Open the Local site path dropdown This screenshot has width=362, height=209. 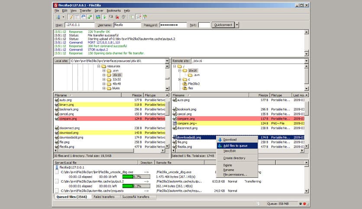167,61
